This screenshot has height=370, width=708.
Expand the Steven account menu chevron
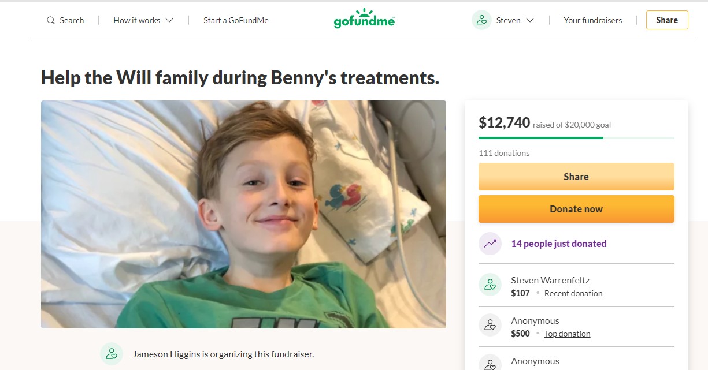coord(530,20)
